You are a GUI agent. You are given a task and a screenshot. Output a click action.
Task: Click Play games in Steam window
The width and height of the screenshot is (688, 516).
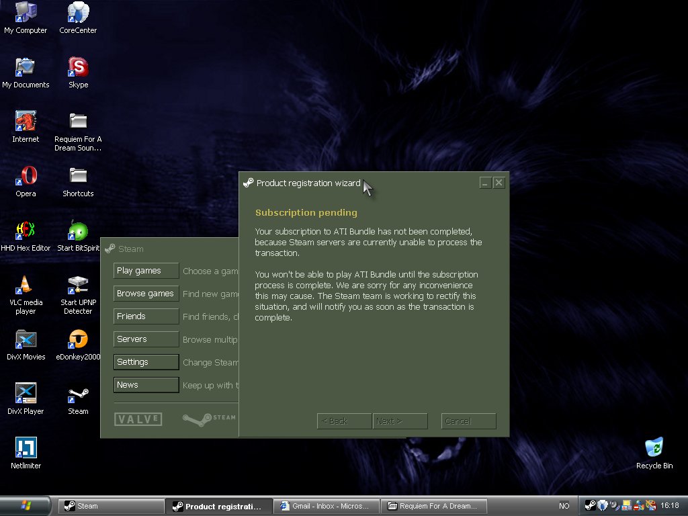coord(146,271)
